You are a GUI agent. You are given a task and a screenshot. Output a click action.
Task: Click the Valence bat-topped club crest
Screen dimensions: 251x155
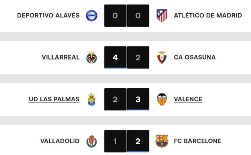162,99
